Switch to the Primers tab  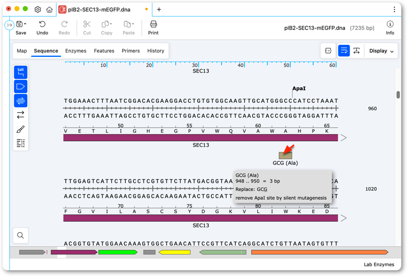[130, 51]
